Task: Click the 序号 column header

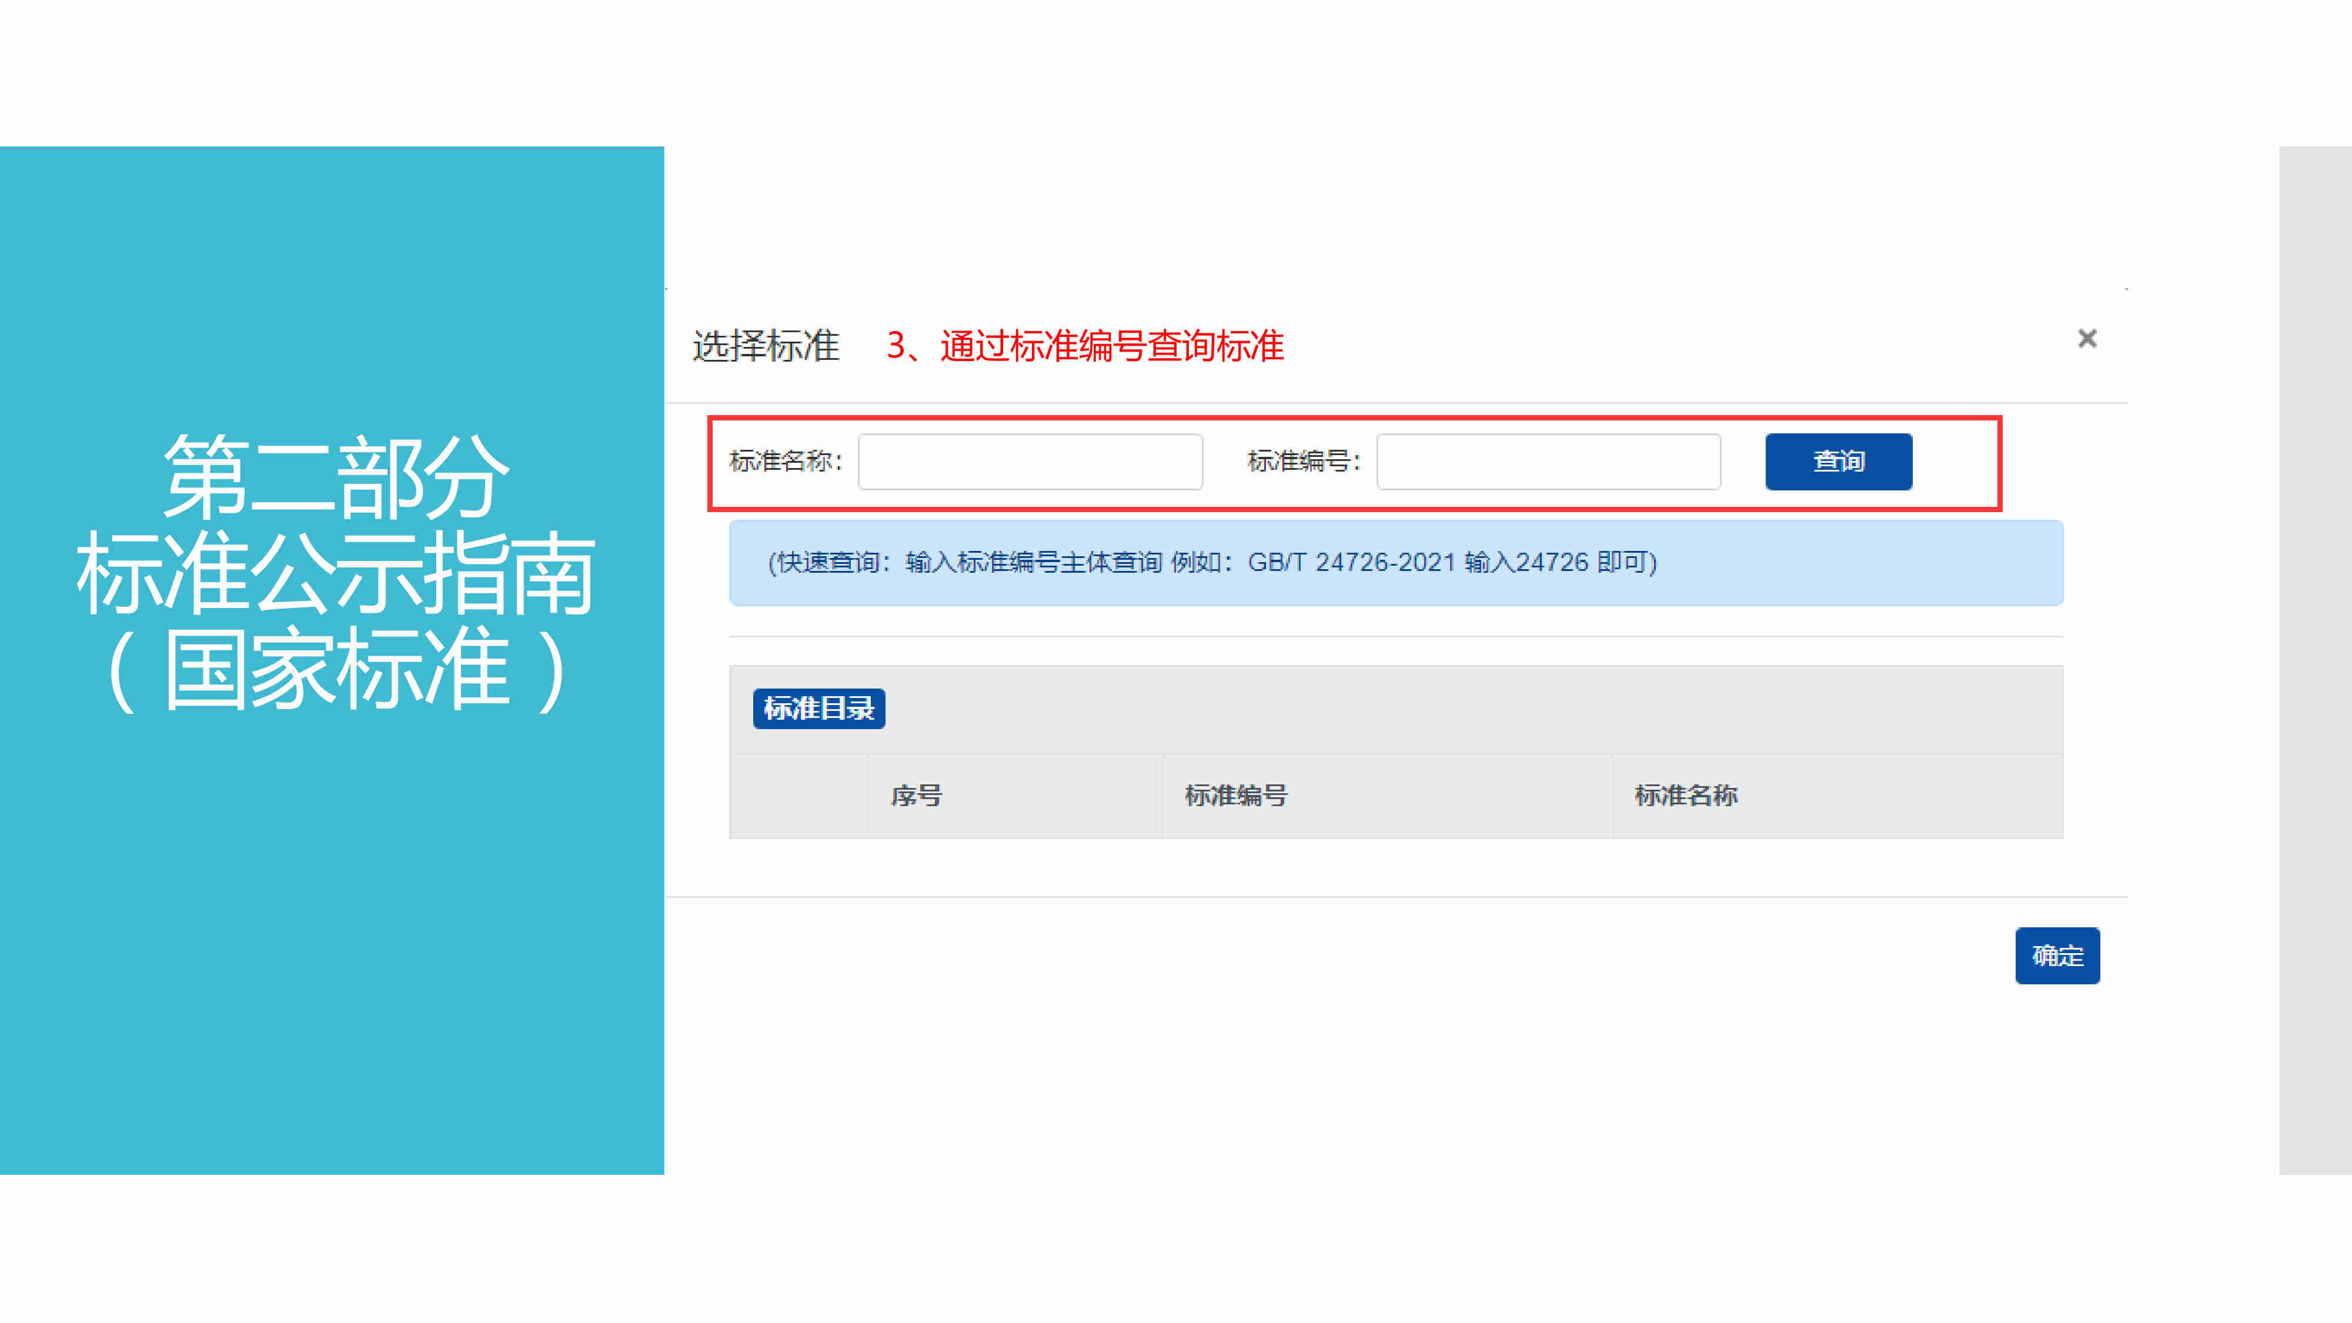Action: click(x=1014, y=796)
